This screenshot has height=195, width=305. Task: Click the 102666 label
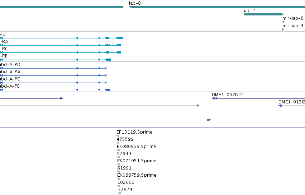coord(126,182)
